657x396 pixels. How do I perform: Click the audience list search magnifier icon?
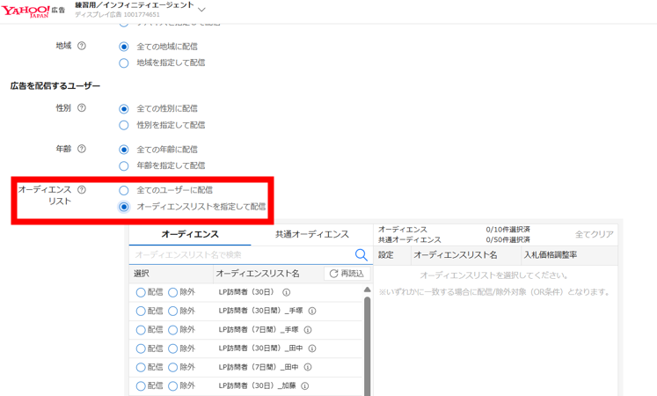361,255
